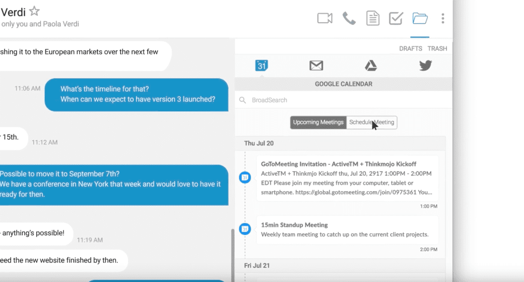Viewport: 524px width, 282px height.
Task: Click the calendar marker beside 15min Standup
Action: coord(245,229)
